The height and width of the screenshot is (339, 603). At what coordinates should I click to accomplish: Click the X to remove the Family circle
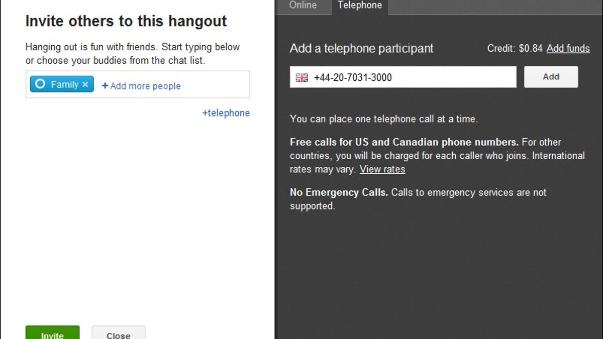(84, 84)
